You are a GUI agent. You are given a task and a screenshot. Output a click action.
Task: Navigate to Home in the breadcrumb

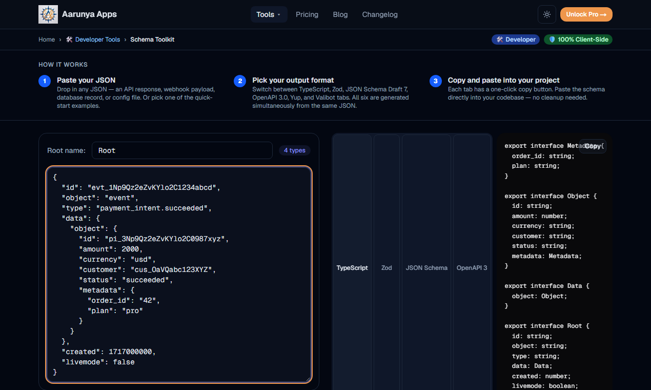pos(47,40)
